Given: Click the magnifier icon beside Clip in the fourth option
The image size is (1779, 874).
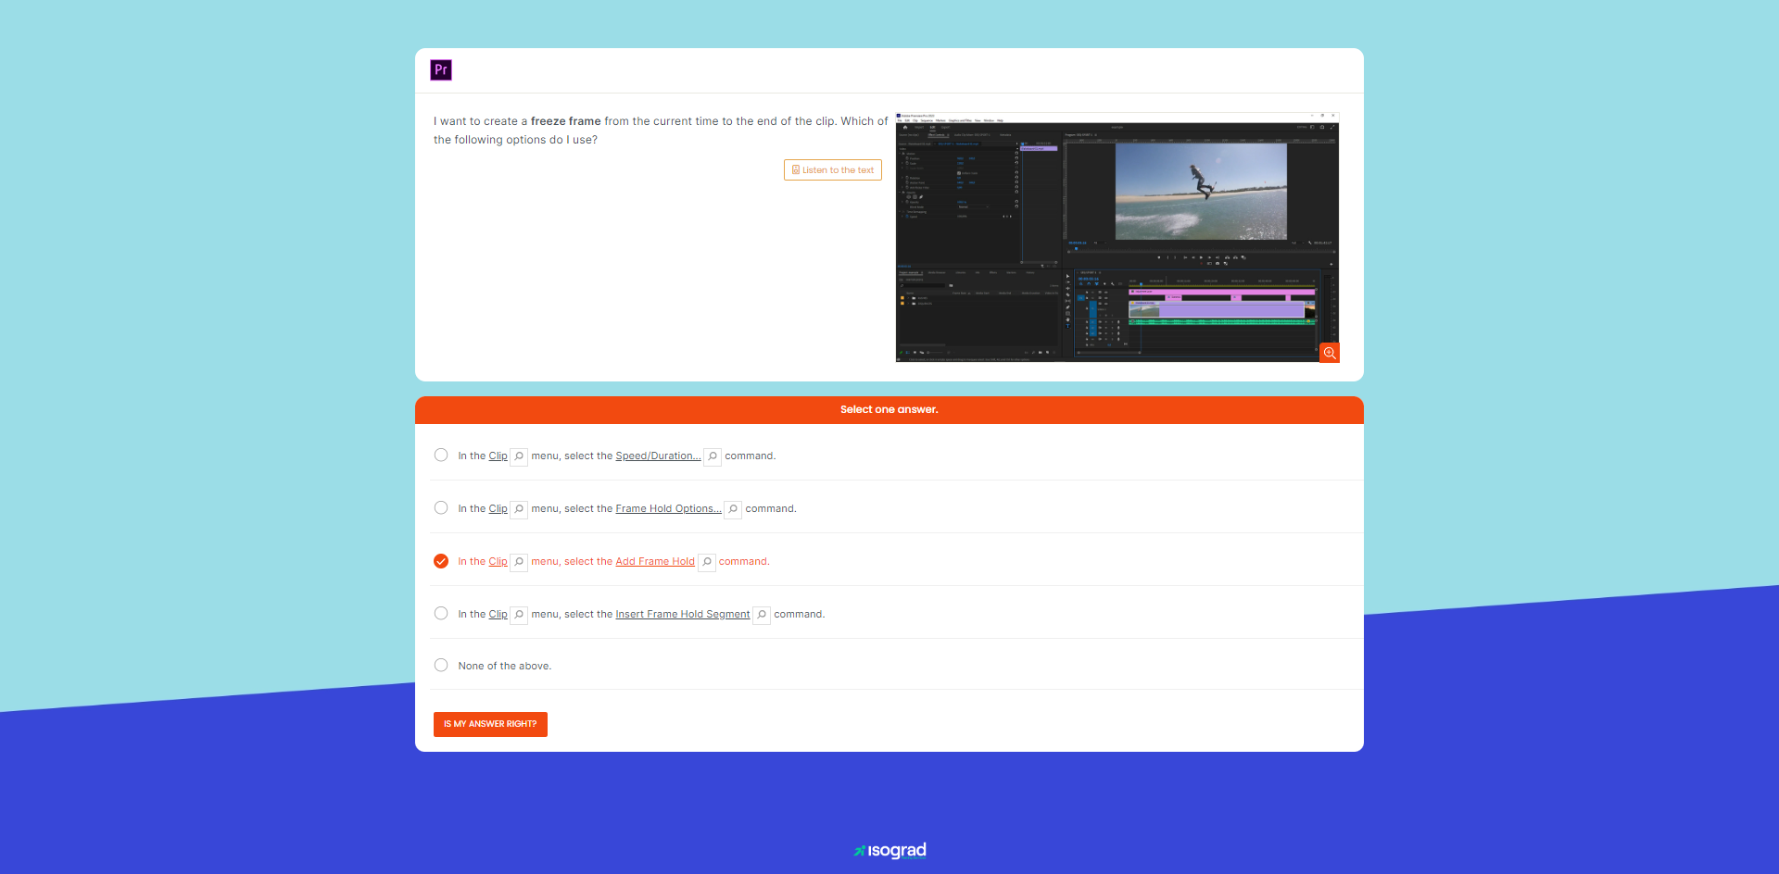Looking at the screenshot, I should (519, 615).
